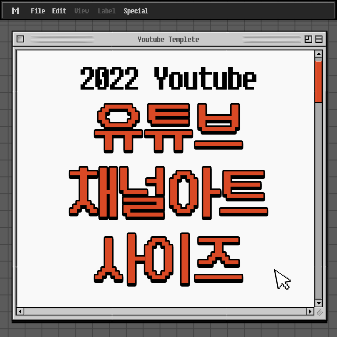Screen dimensions: 337x337
Task: Open the Edit menu
Action: (59, 11)
